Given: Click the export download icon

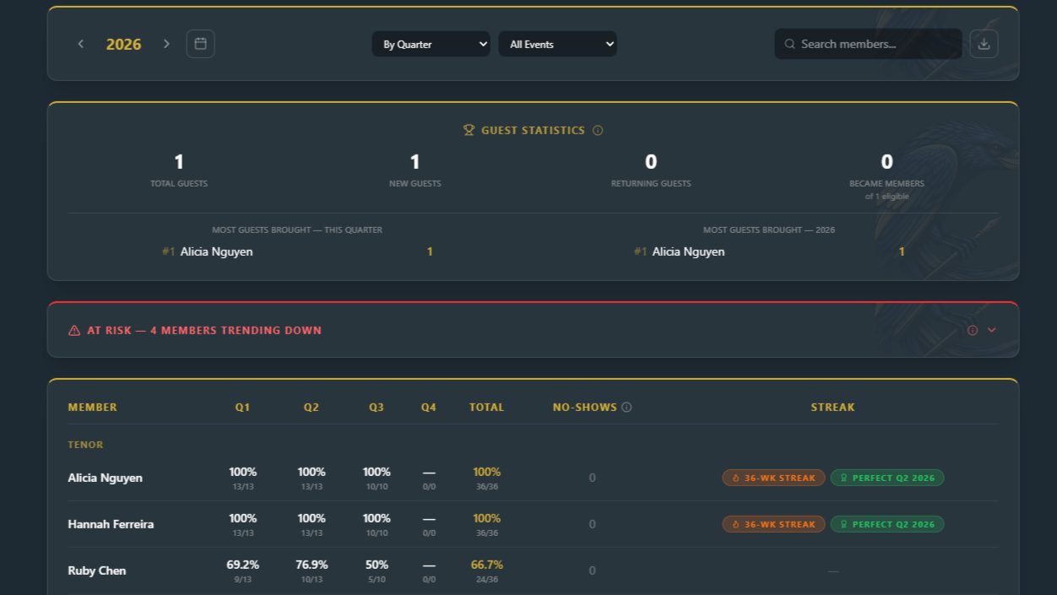Looking at the screenshot, I should (x=984, y=44).
